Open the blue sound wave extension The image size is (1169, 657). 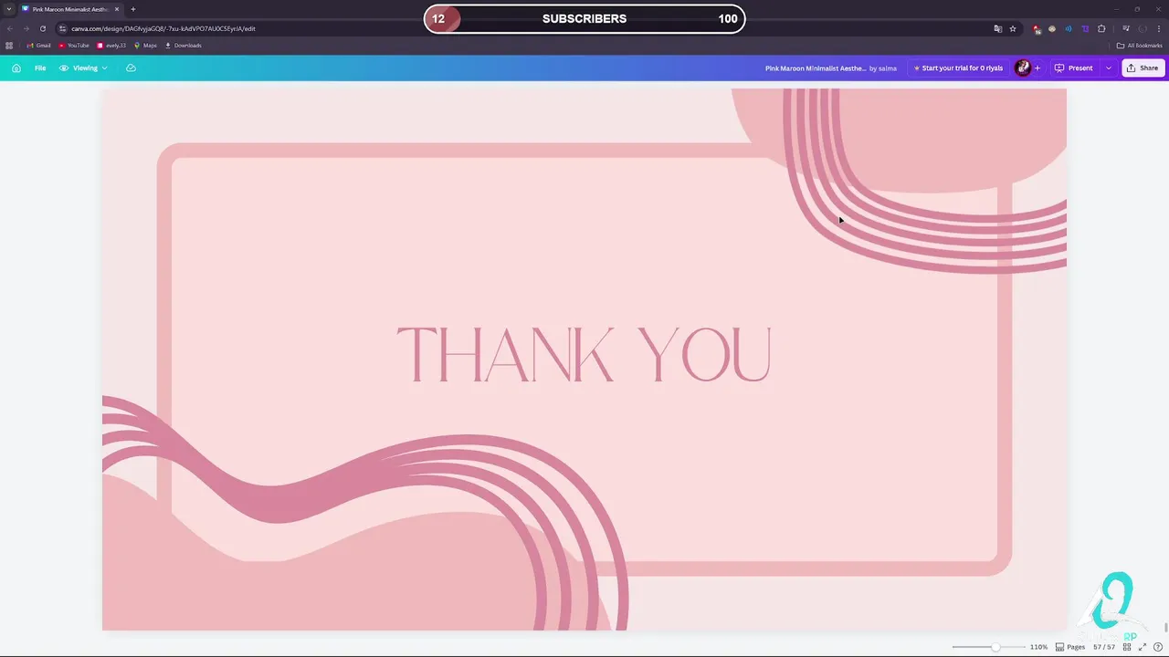click(x=1069, y=28)
